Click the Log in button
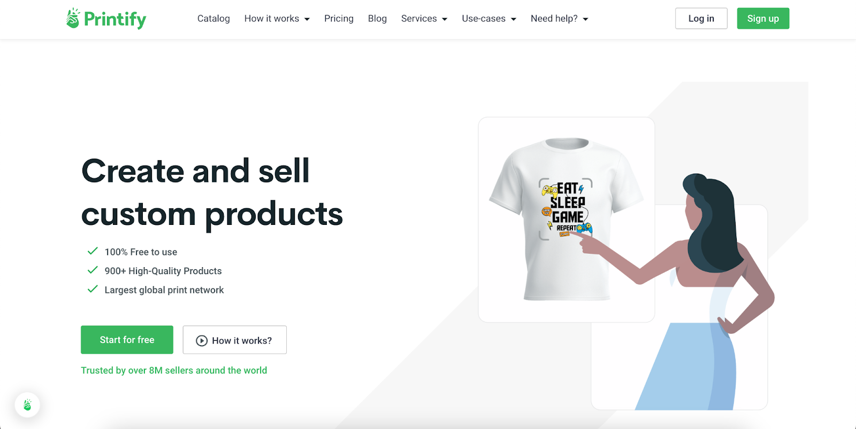Screen dimensions: 856x429 [701, 19]
